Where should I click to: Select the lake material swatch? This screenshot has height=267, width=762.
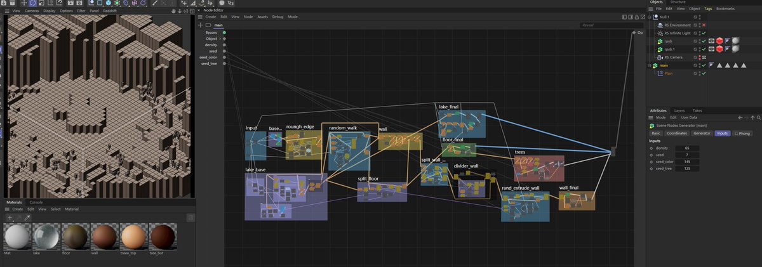[x=45, y=237]
